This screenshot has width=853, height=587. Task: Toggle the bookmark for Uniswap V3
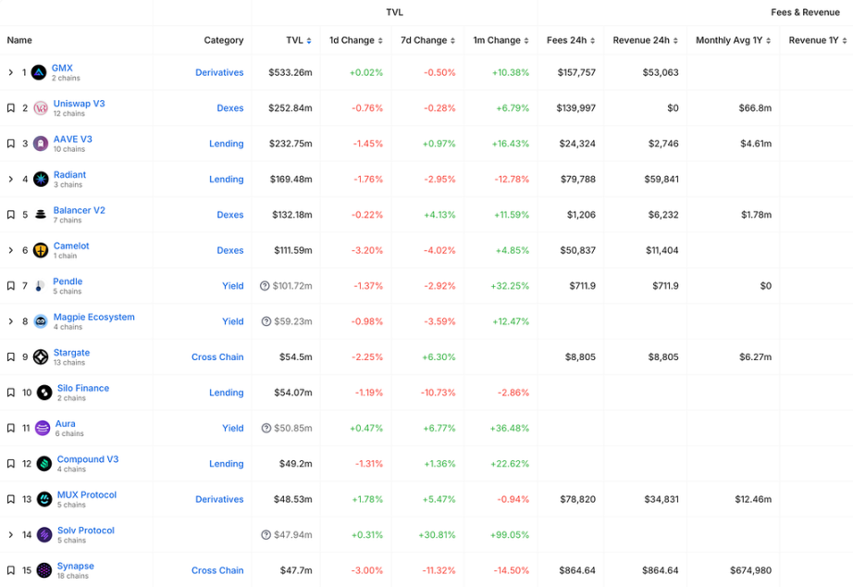coord(11,108)
